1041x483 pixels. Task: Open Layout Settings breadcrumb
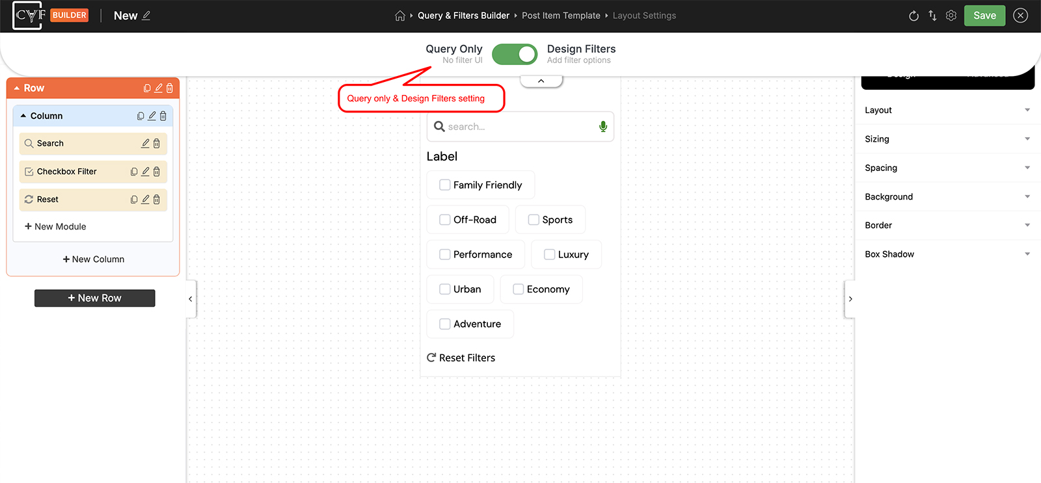click(x=644, y=16)
